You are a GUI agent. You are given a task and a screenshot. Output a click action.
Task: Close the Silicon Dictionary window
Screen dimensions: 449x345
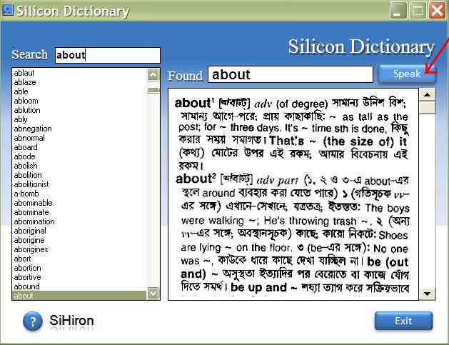click(437, 11)
